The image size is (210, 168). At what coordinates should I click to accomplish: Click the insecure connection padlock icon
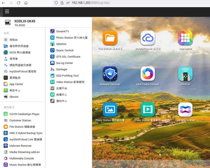[x=62, y=3]
